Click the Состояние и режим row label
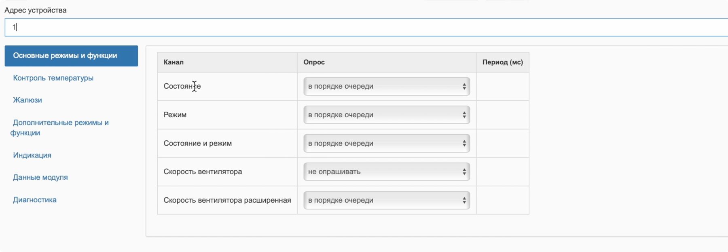The width and height of the screenshot is (728, 252). coord(197,144)
